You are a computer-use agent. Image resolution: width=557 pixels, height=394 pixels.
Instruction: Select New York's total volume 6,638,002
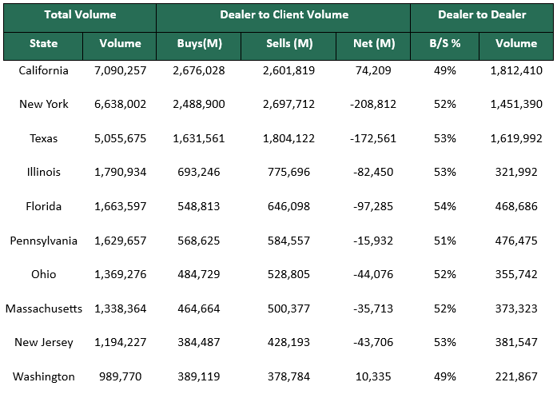[x=120, y=105]
